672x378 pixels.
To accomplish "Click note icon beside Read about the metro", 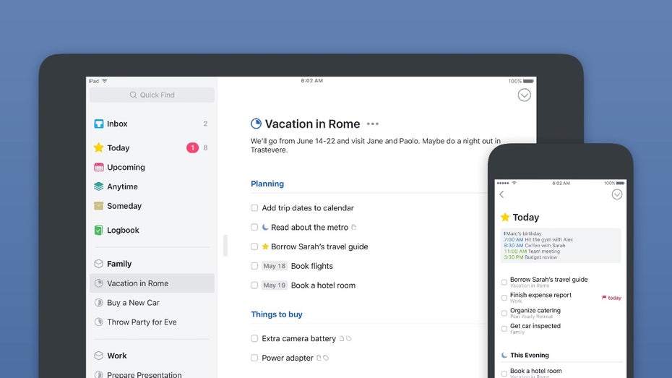I will pos(353,227).
